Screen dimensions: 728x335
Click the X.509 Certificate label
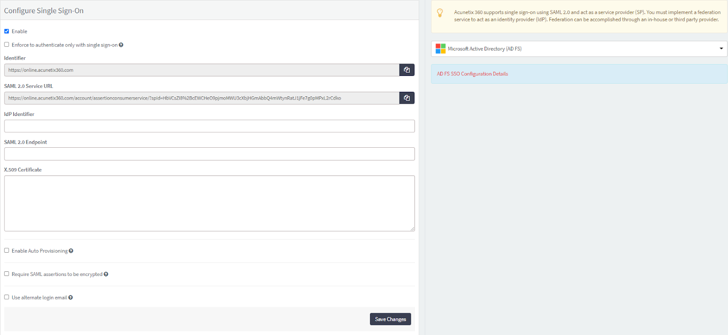(23, 170)
